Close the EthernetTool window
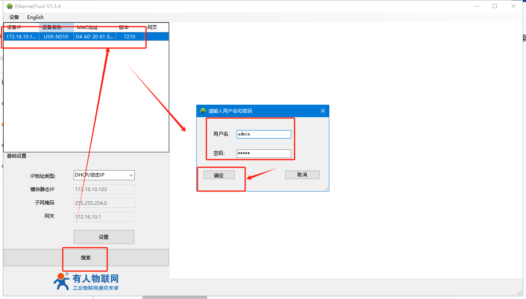The height and width of the screenshot is (299, 526). pyautogui.click(x=513, y=6)
